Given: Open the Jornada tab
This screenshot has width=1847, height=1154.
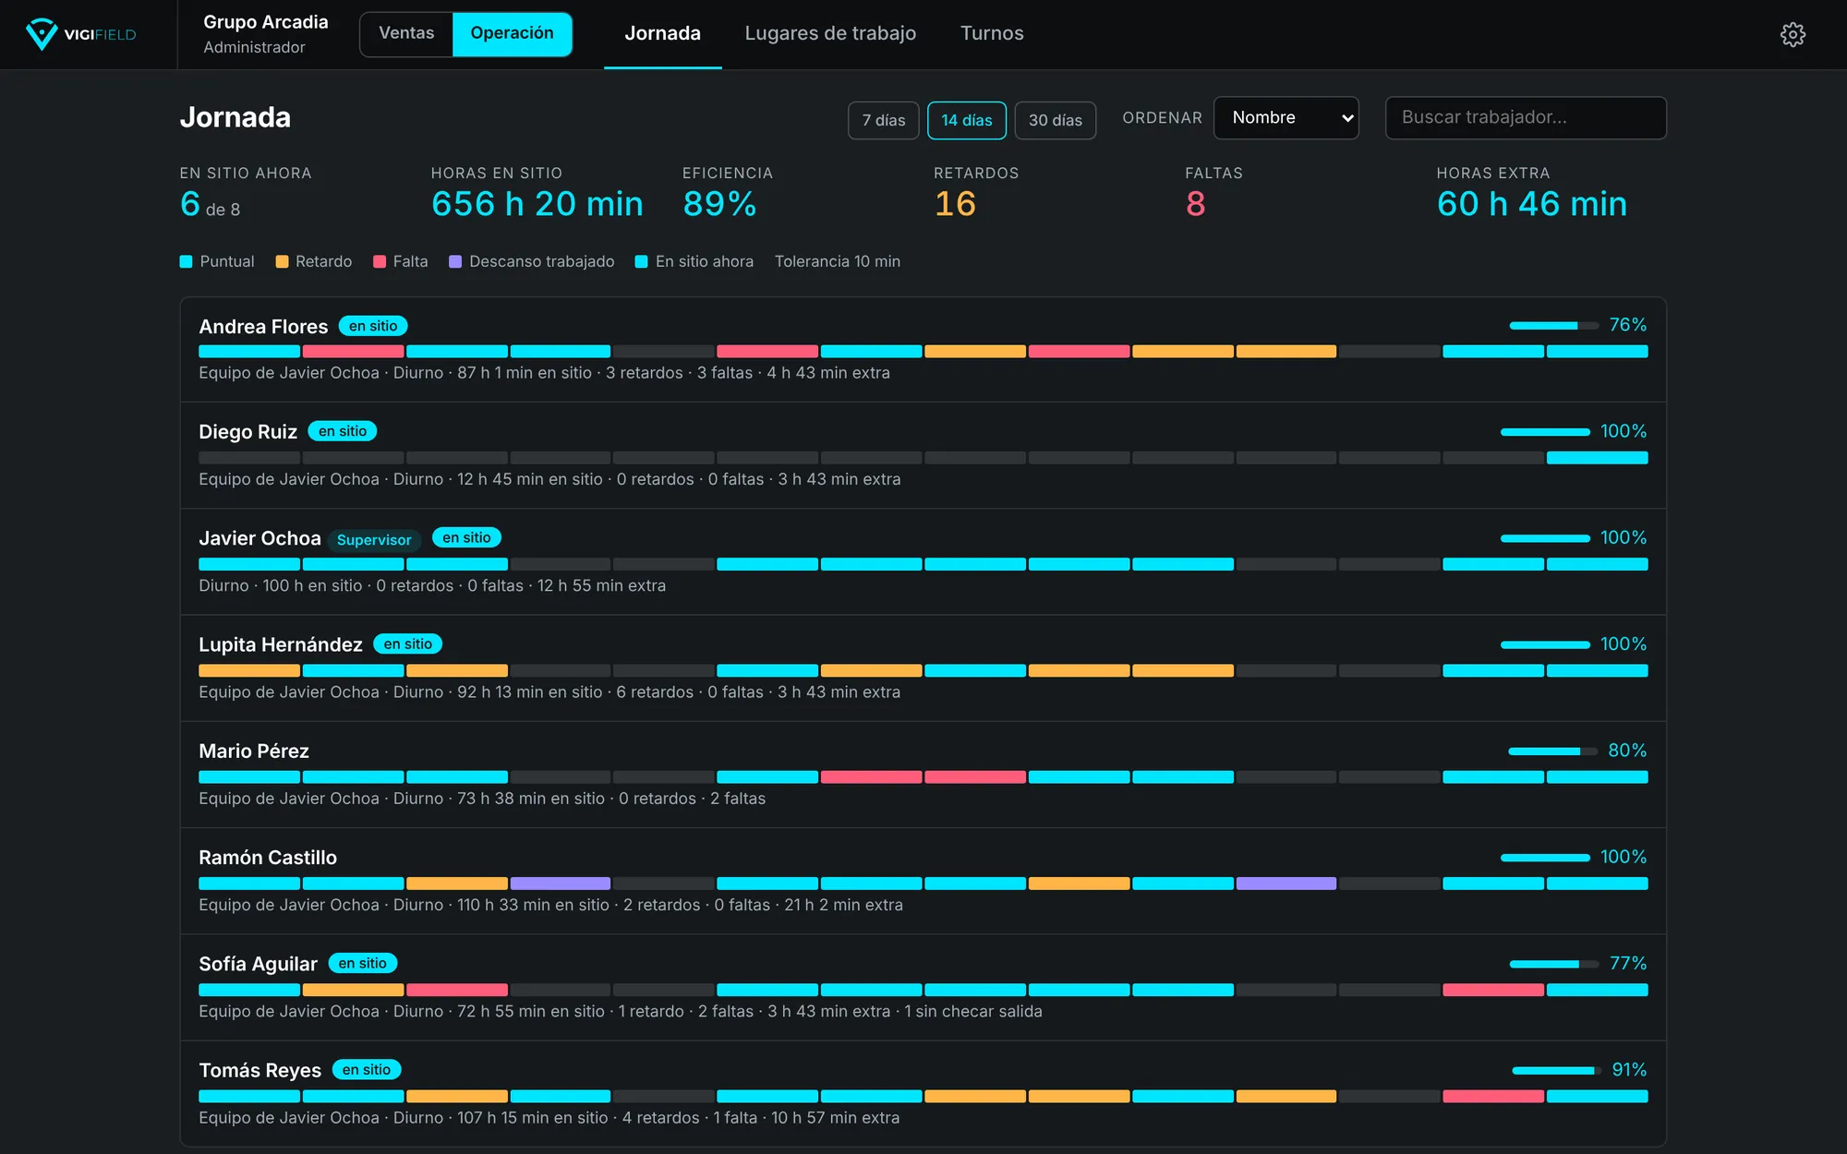Looking at the screenshot, I should point(662,33).
